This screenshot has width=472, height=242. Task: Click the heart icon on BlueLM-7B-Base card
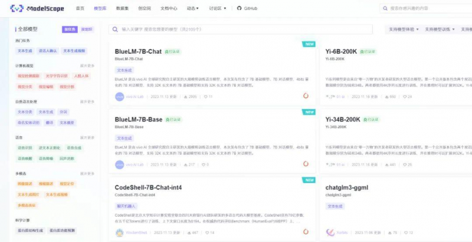[203, 165]
